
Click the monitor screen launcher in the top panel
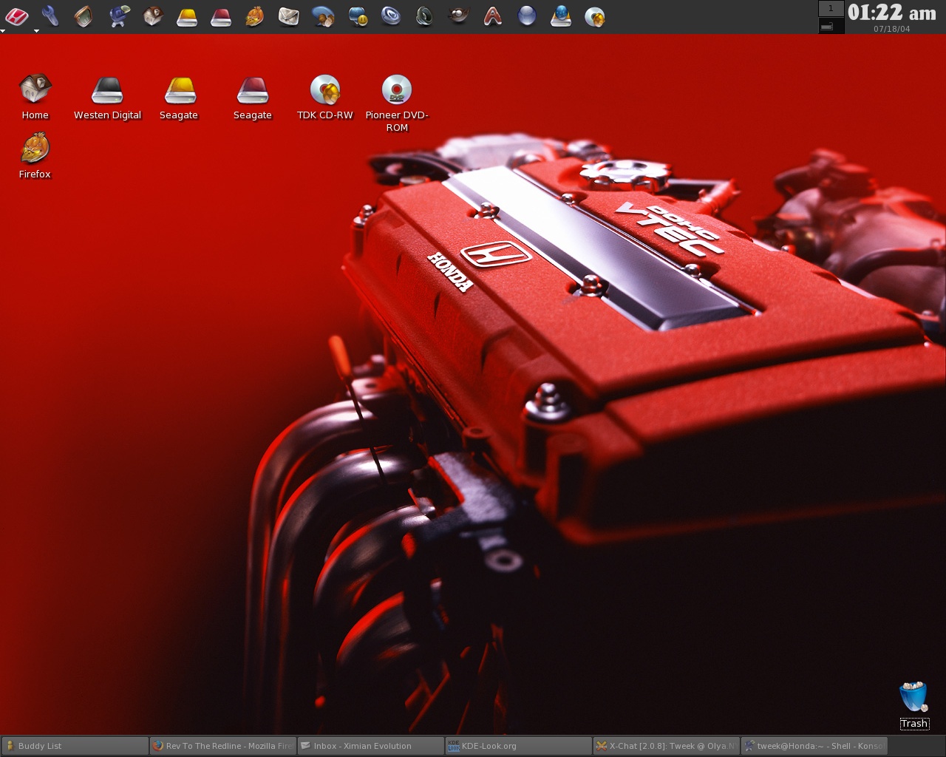pos(84,16)
